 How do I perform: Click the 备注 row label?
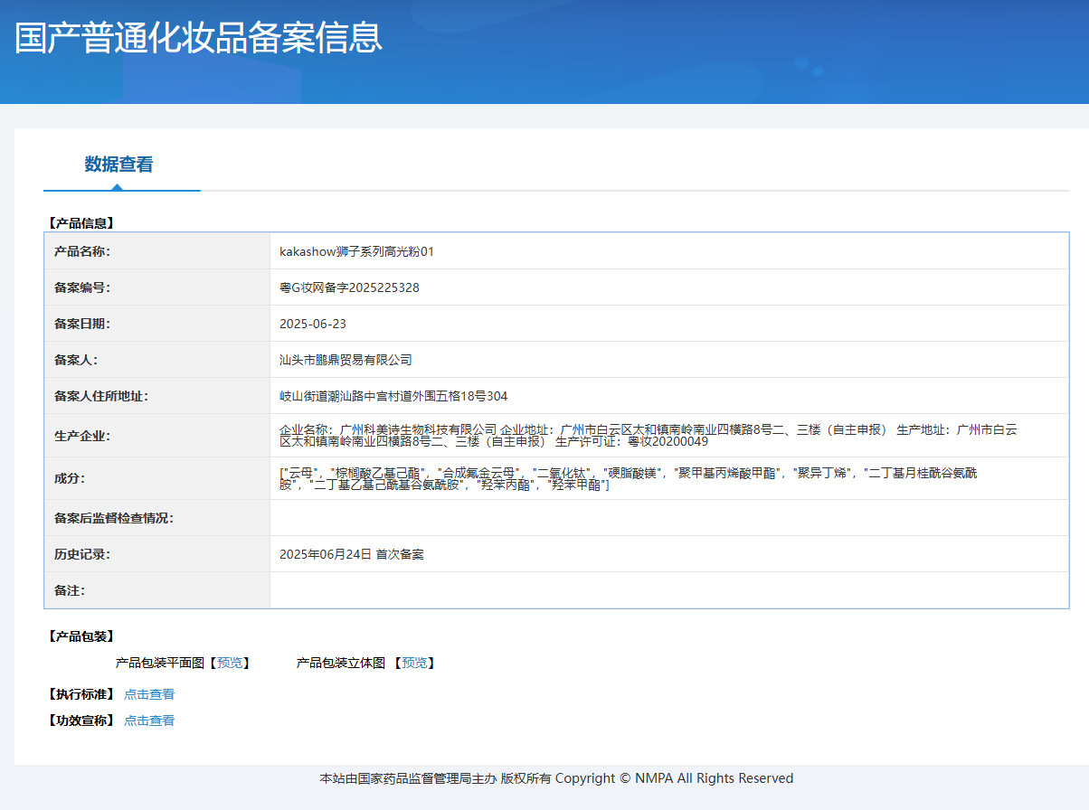coord(70,590)
